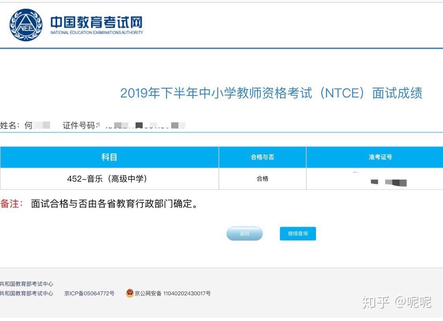This screenshot has height=321, width=443.
Task: Click the police badge icon in footer
Action: (130, 293)
